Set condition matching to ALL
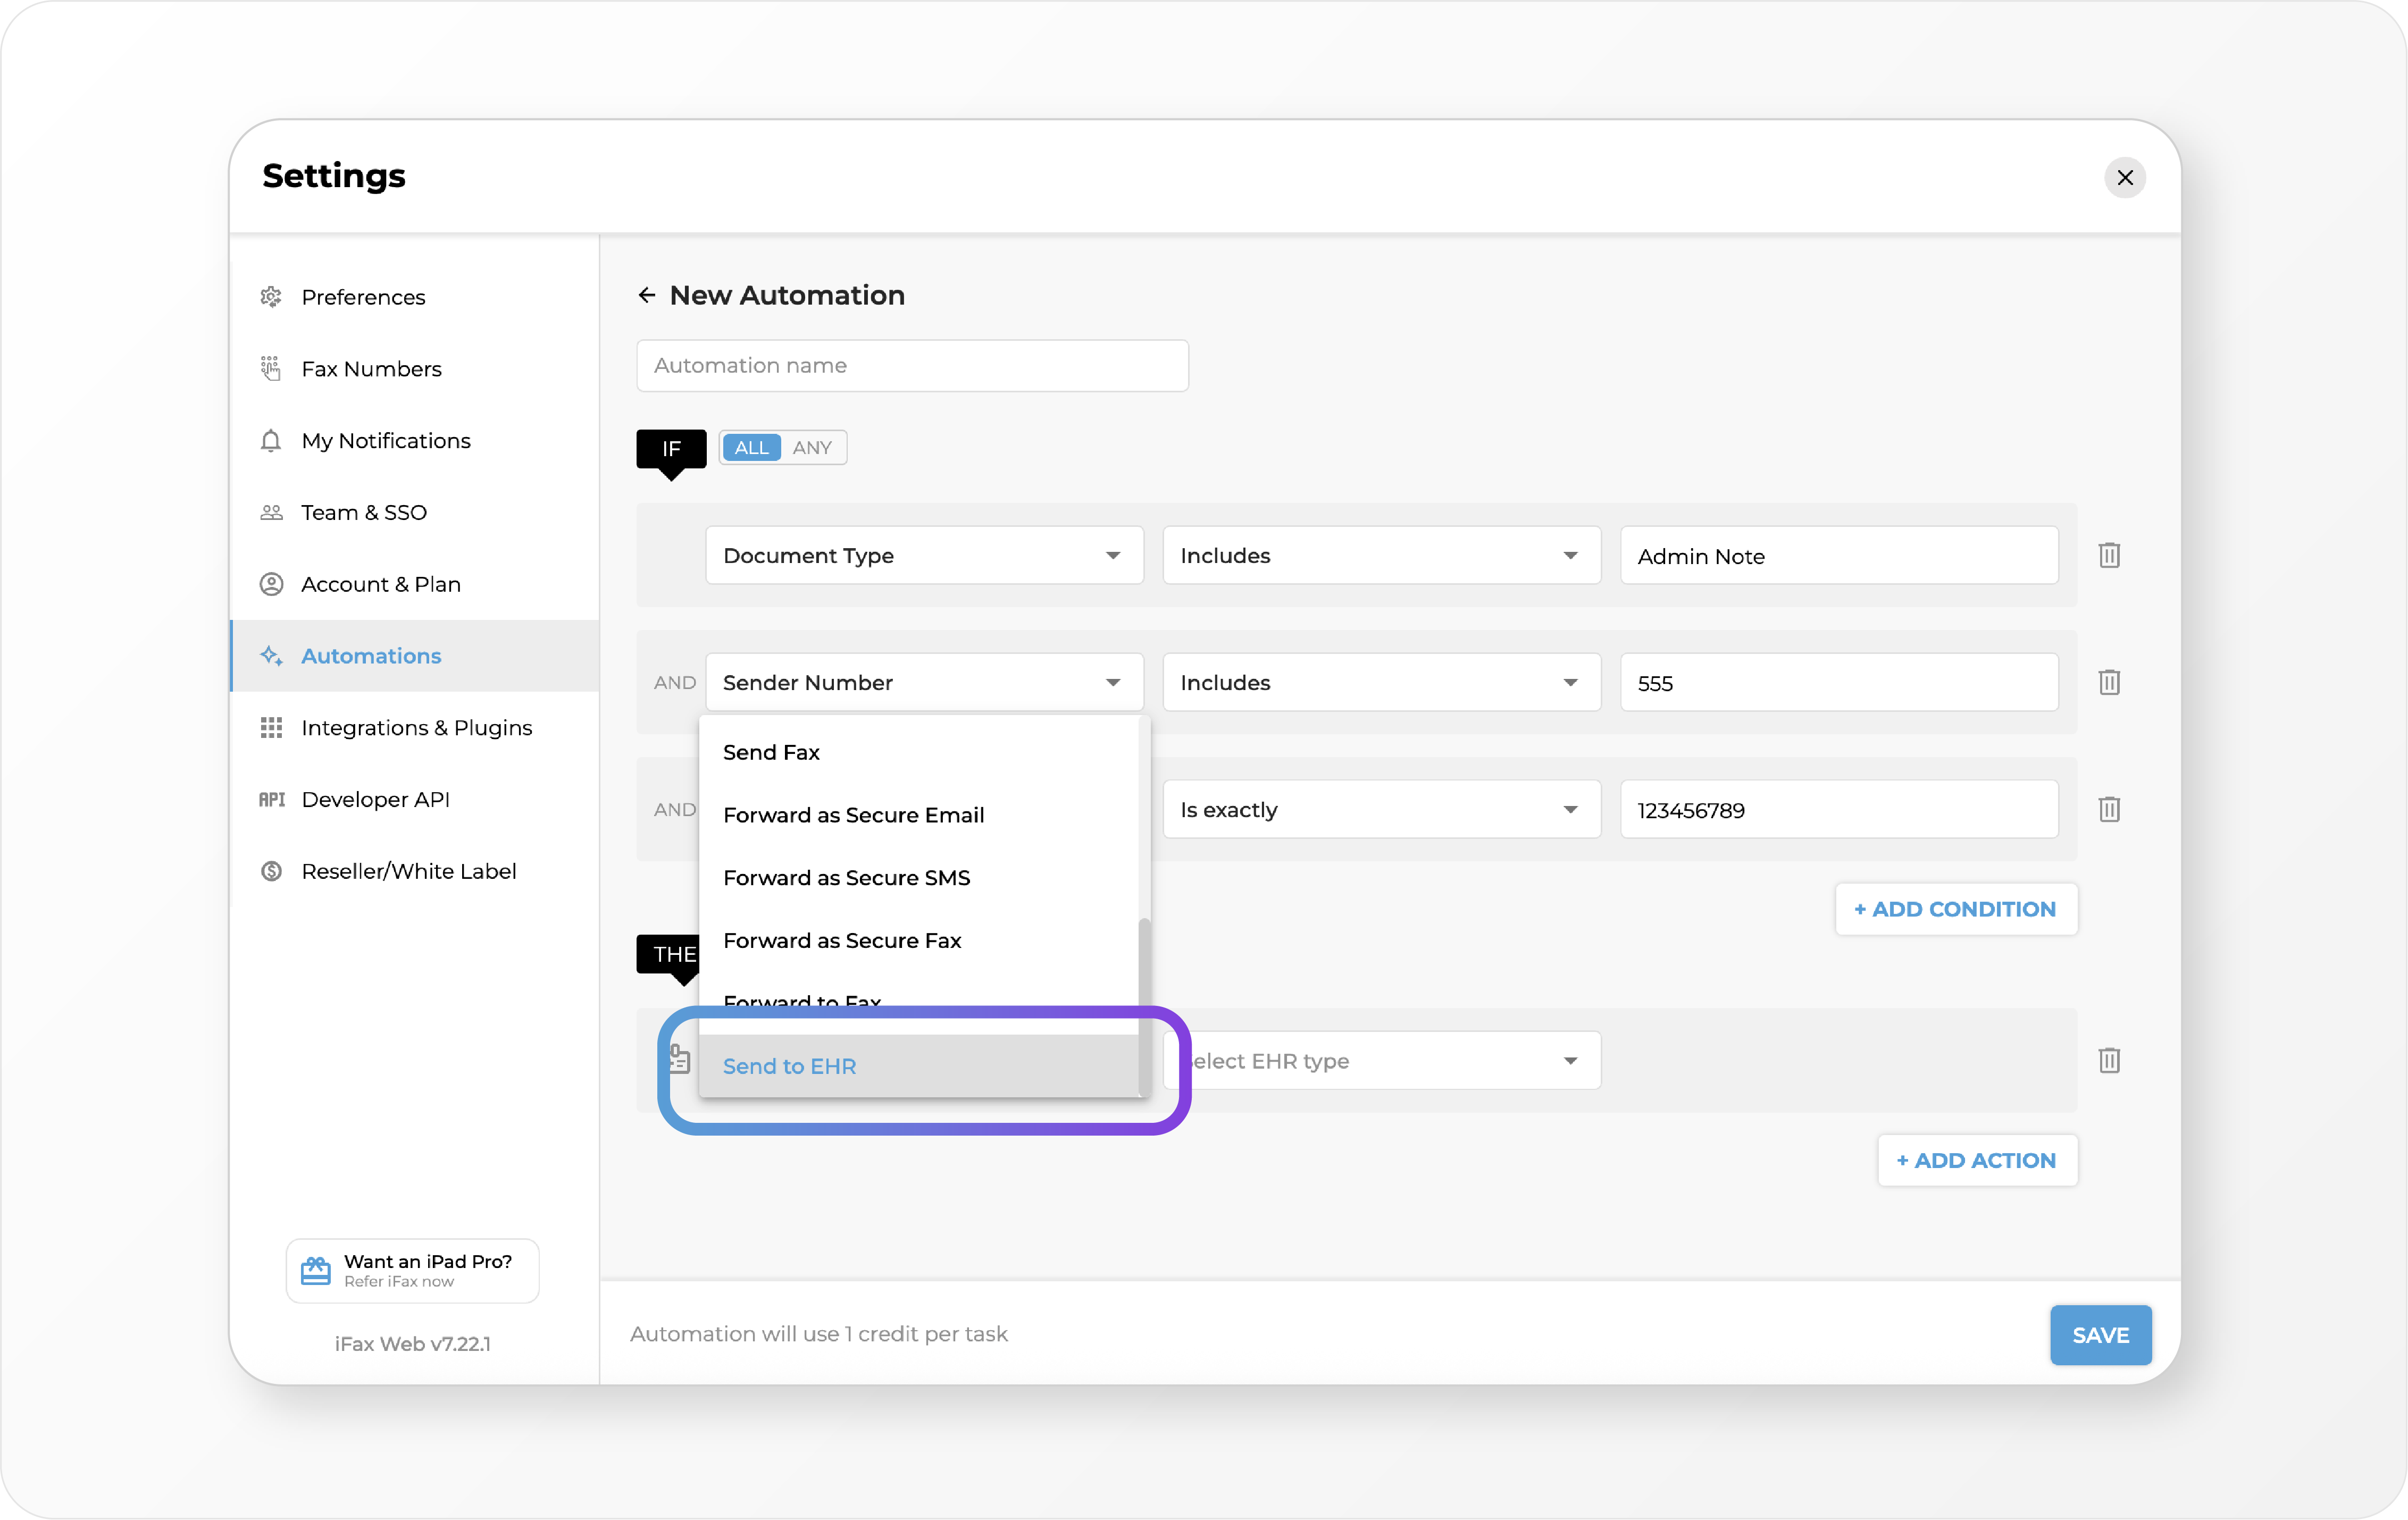 [751, 448]
